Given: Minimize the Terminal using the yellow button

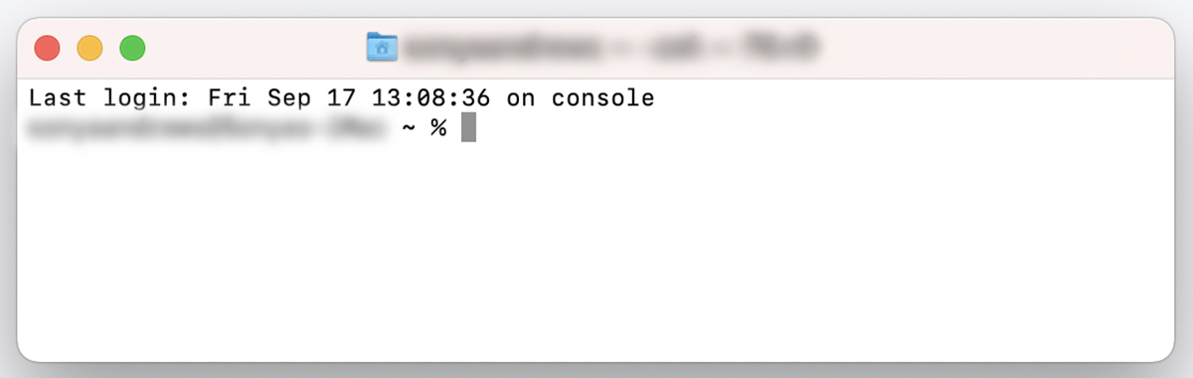Looking at the screenshot, I should [89, 48].
